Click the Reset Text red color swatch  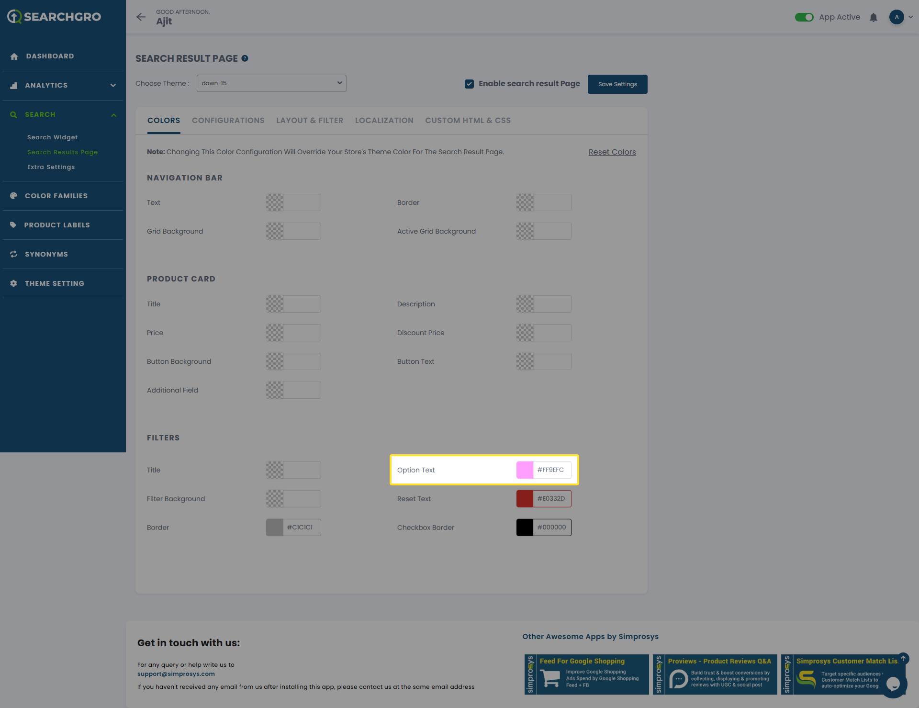[x=525, y=499]
